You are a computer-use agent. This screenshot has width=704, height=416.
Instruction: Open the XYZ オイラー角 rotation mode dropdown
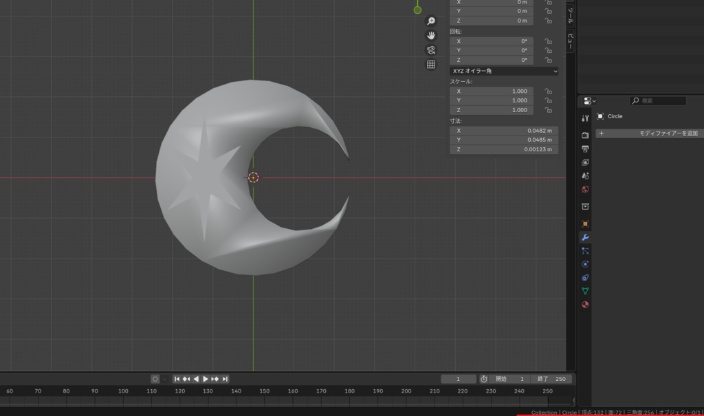pos(504,71)
